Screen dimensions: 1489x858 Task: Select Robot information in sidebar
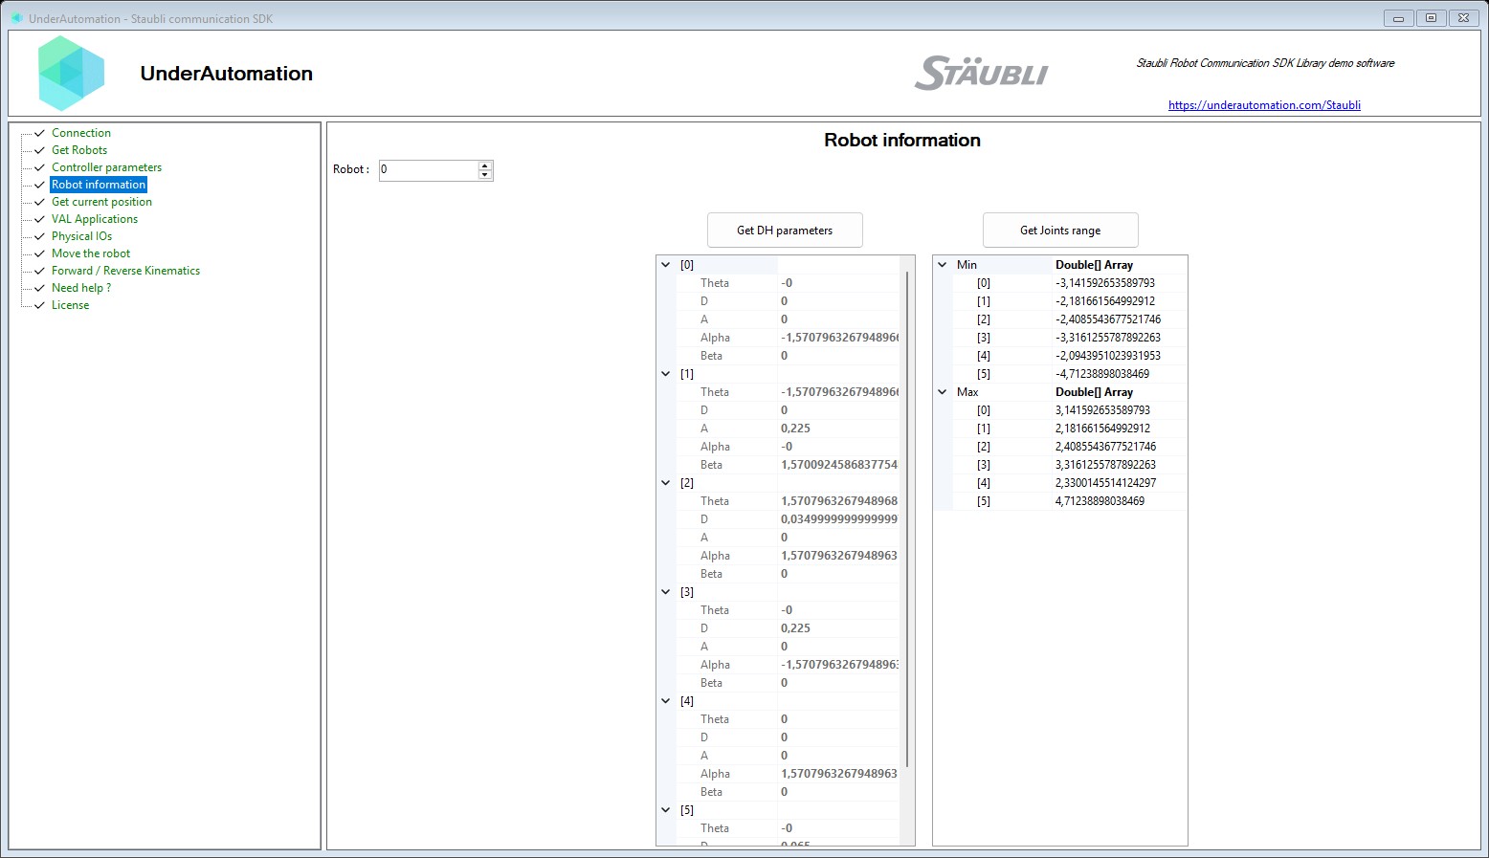(99, 185)
